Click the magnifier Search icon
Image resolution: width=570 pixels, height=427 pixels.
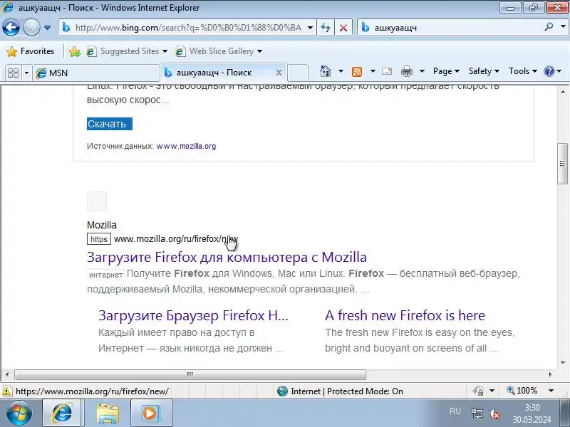(549, 27)
